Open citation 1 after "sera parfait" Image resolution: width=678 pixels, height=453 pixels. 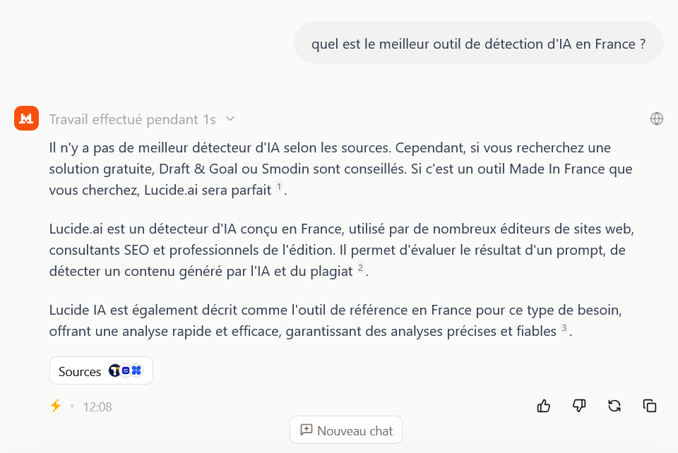(279, 187)
